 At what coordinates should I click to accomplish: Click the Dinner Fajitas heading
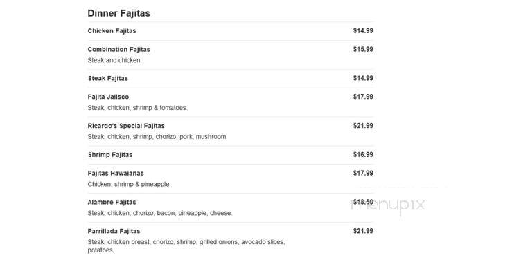click(x=119, y=13)
